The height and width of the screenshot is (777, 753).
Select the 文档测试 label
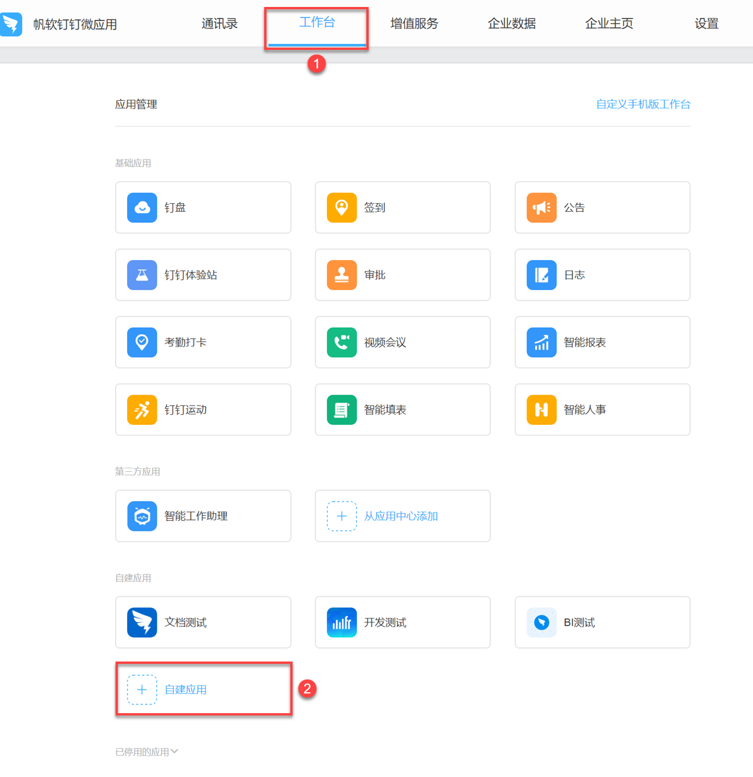[x=186, y=622]
